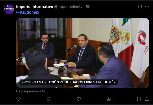Viewport: 153px width, 105px height.
Task: Open post by clicking empty area beside @PJEdomex
Action: [x=88, y=12]
